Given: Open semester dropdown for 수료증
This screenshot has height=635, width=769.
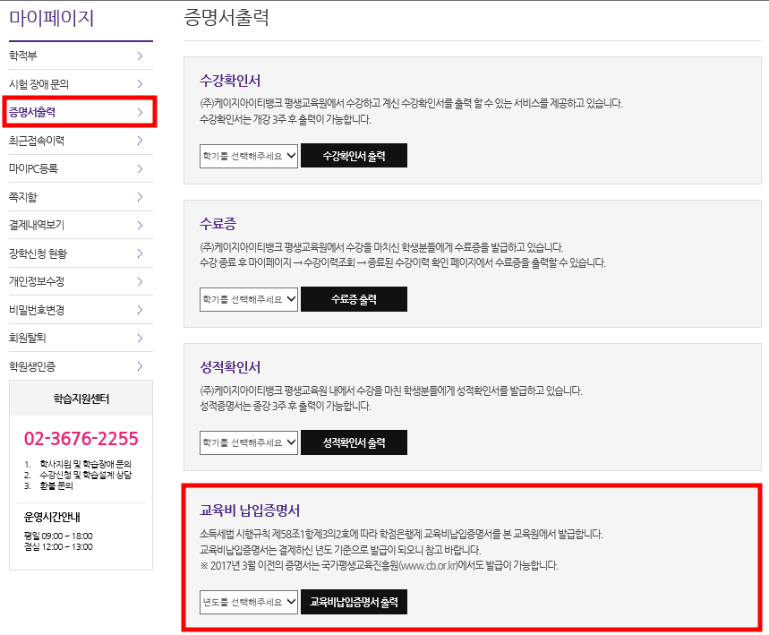Looking at the screenshot, I should pos(249,299).
